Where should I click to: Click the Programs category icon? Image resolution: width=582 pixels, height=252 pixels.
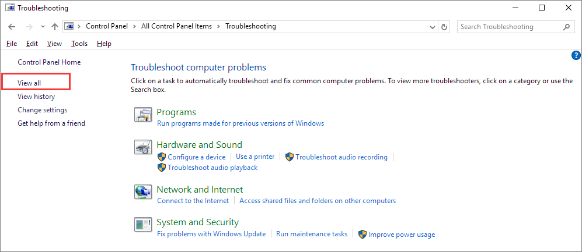pos(143,115)
